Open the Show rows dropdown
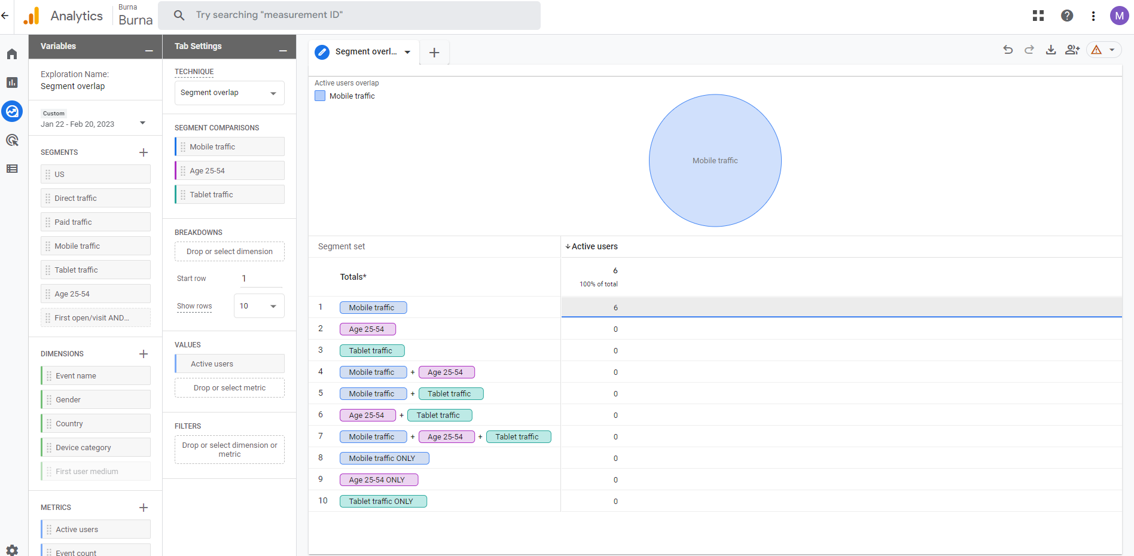 pos(259,306)
